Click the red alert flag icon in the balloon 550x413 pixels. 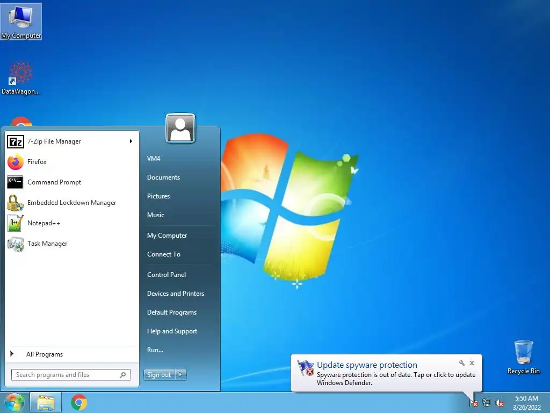(305, 368)
